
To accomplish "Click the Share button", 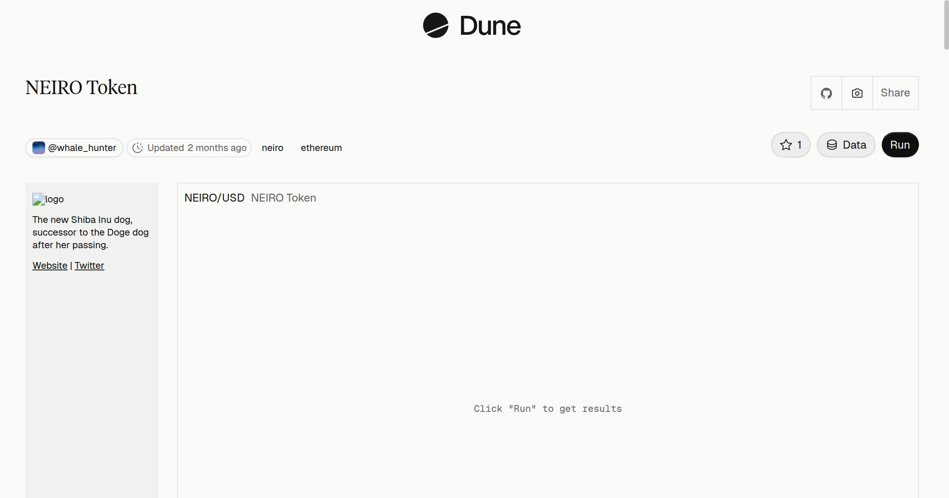I will click(895, 93).
